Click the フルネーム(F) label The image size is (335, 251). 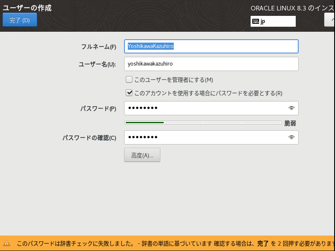[x=99, y=47]
